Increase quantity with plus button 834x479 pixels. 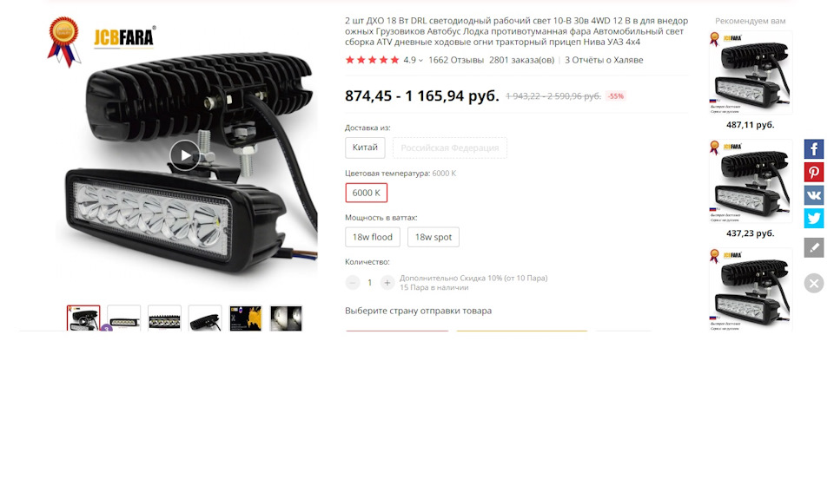tap(387, 283)
